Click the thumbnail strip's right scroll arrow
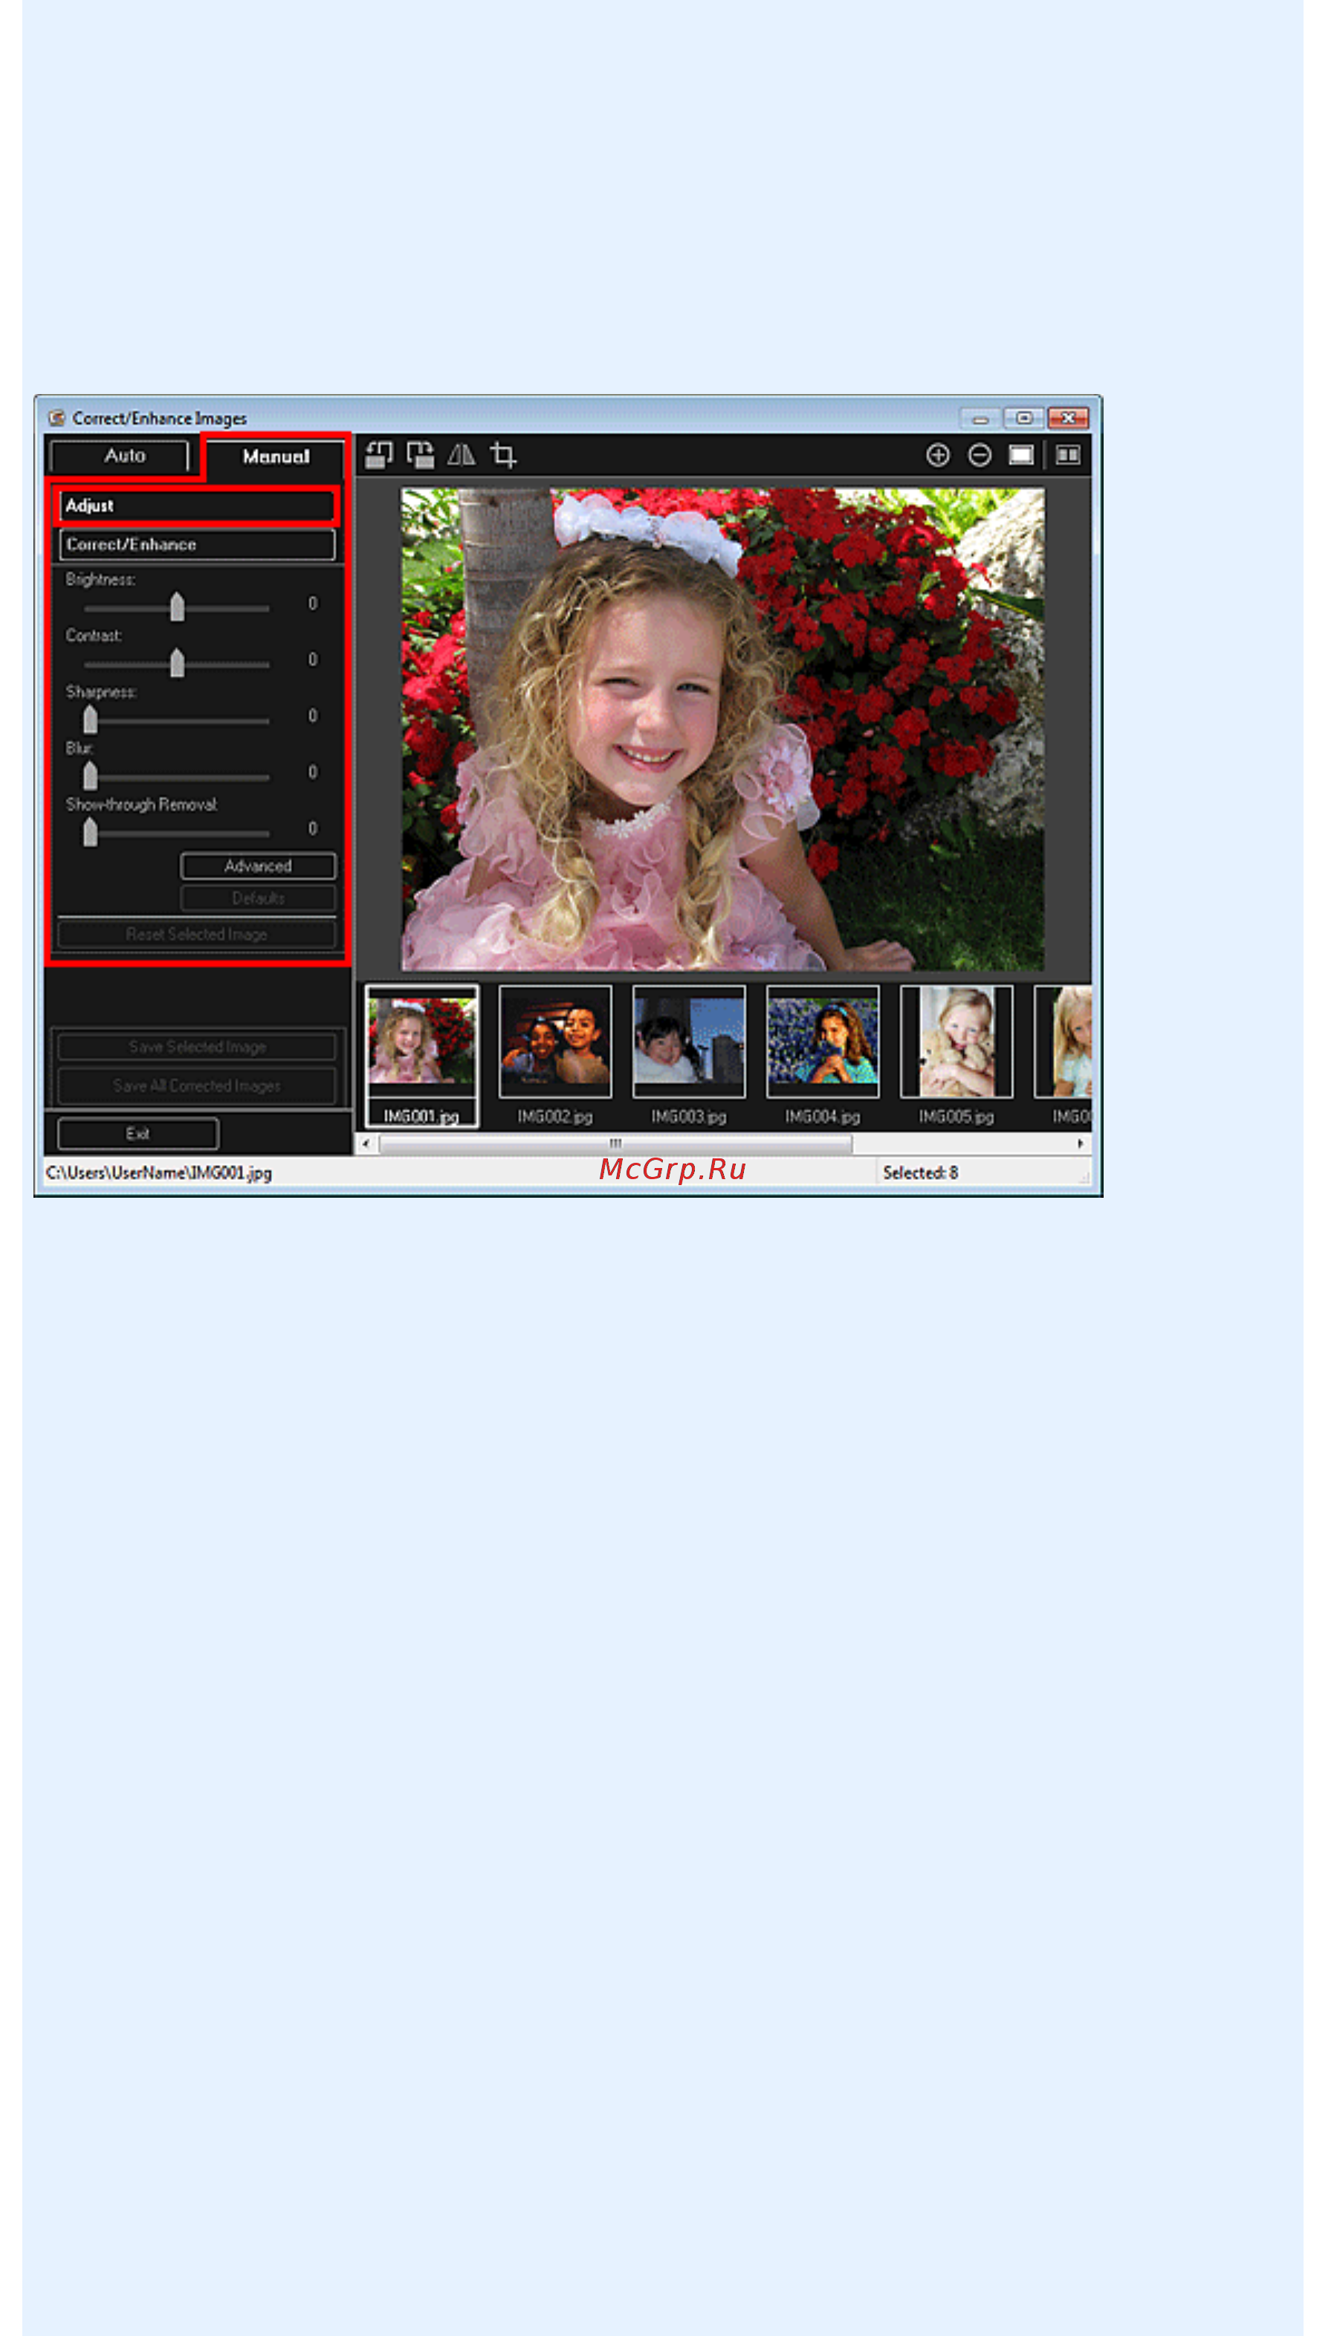 tap(1080, 1143)
